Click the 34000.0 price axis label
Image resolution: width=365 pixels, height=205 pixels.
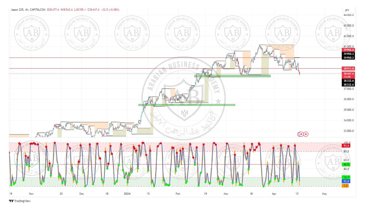(348, 120)
